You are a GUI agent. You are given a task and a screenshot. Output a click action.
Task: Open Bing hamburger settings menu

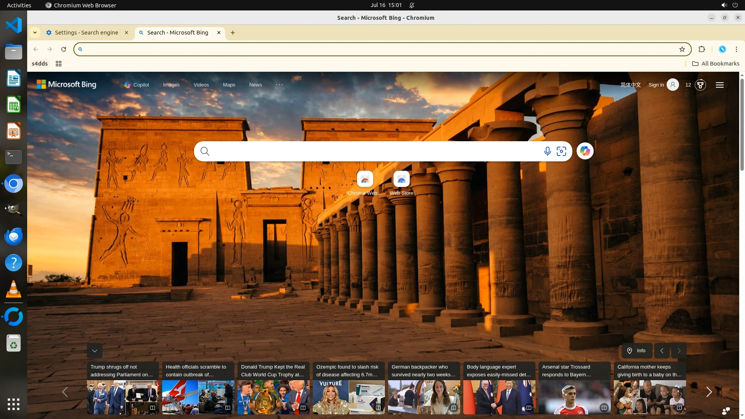pyautogui.click(x=720, y=85)
